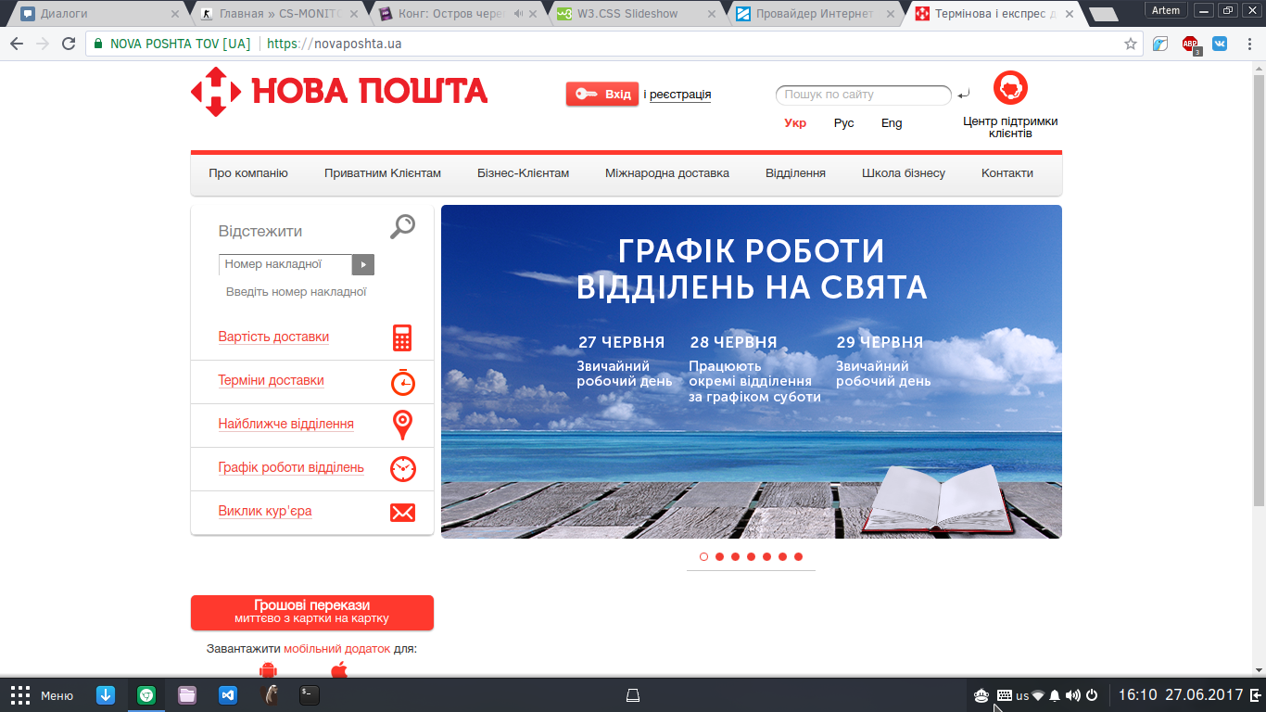
Task: Reload the page in the browser
Action: click(69, 44)
